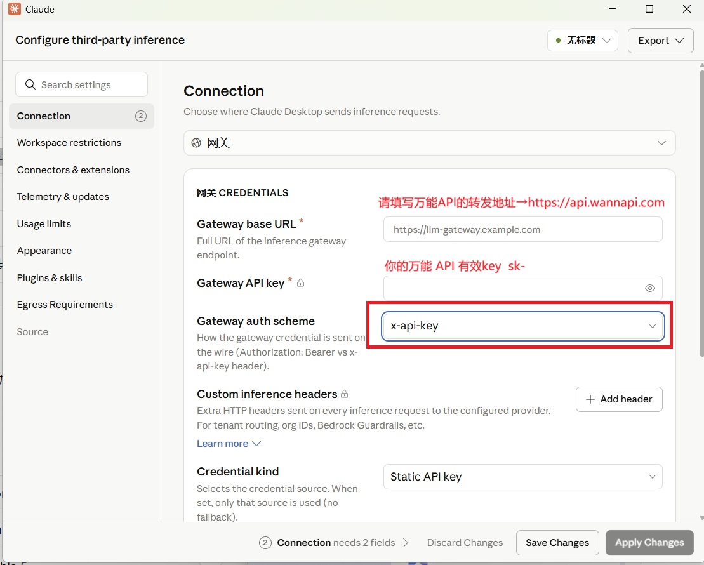The image size is (704, 565).
Task: Switch to Appearance settings
Action: point(44,251)
